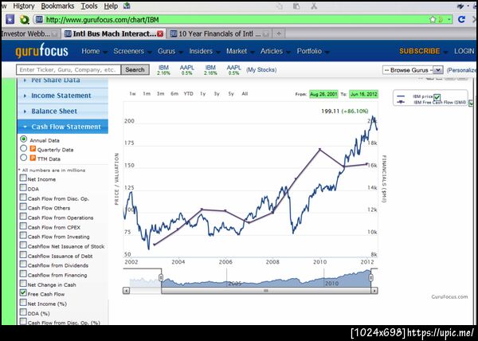Viewport: 478px width, 341px height.
Task: Click the paste icon in the browser toolbar
Action: [296, 6]
